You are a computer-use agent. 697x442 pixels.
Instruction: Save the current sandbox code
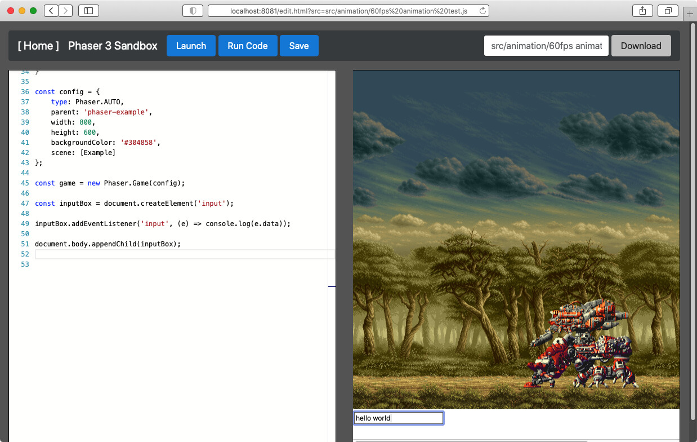(x=299, y=46)
